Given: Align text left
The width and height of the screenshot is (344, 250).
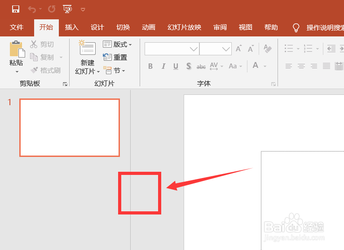Looking at the screenshot, I should tap(289, 66).
